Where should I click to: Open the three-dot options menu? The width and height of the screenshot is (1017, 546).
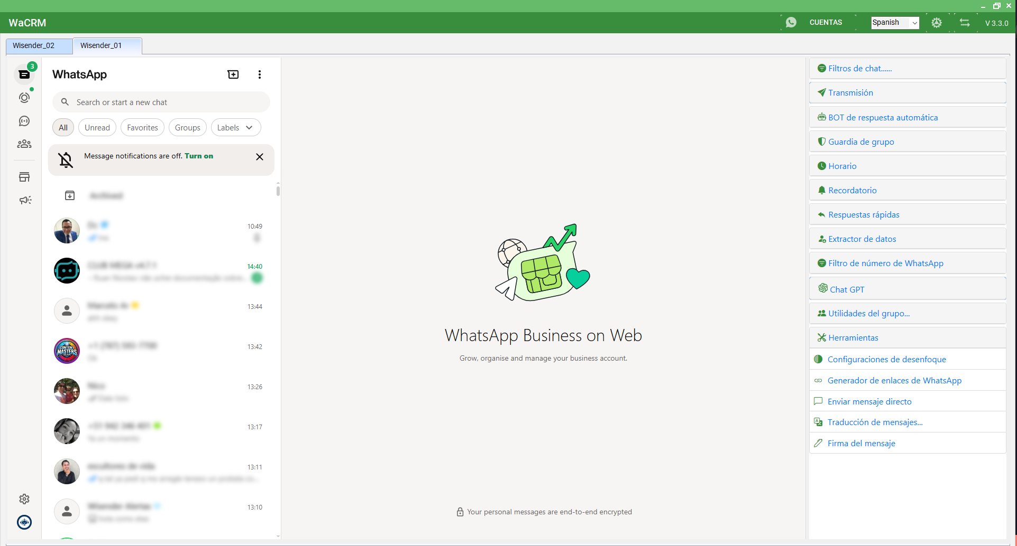click(x=259, y=74)
